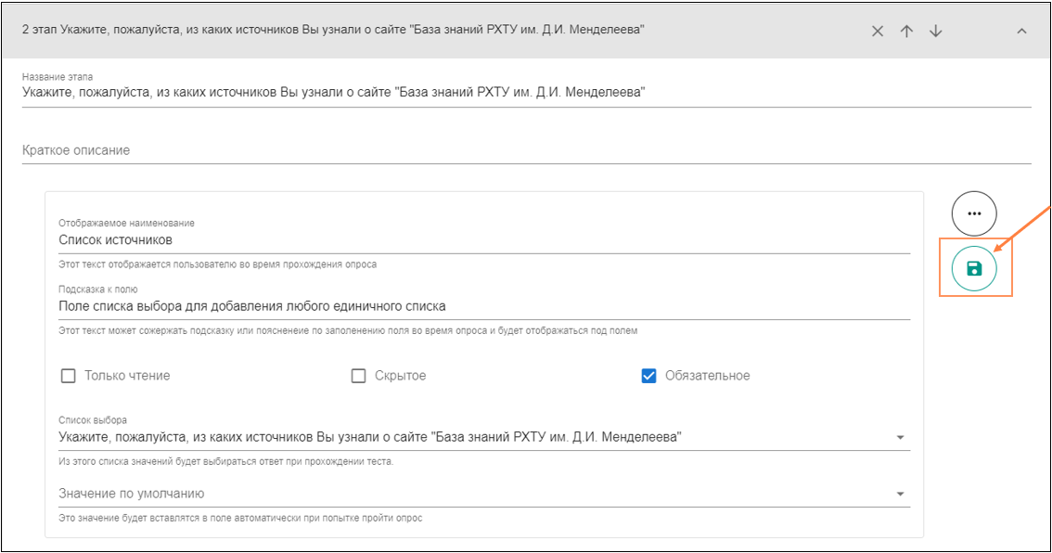1052x553 pixels.
Task: Edit the 'Отображаемое наименование' field value
Action: (x=371, y=240)
